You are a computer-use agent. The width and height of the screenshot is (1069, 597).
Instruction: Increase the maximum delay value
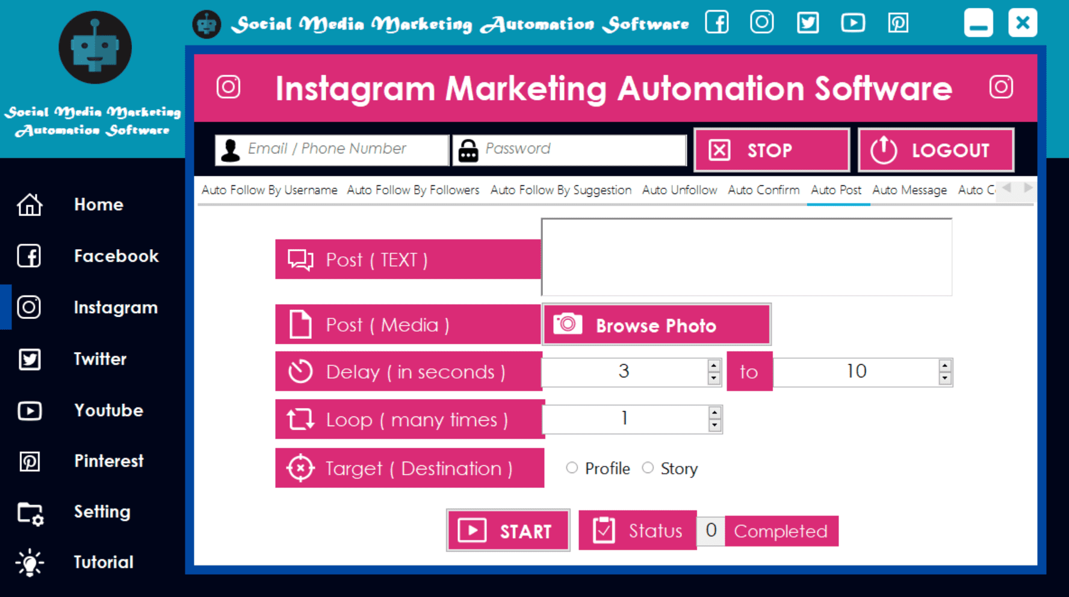tap(945, 366)
